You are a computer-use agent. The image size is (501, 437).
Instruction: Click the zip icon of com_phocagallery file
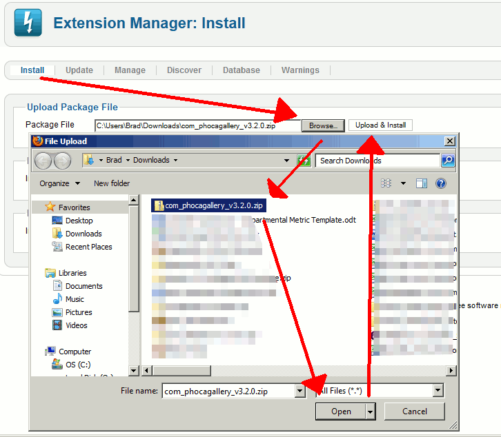coord(159,205)
